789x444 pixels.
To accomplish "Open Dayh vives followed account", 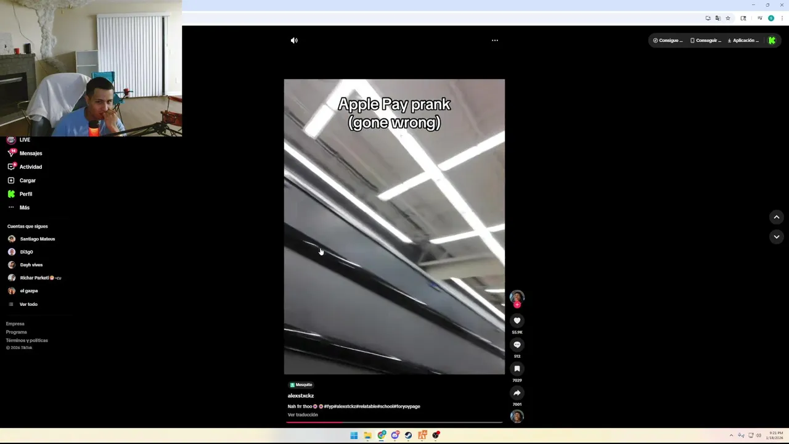I will tap(25, 265).
